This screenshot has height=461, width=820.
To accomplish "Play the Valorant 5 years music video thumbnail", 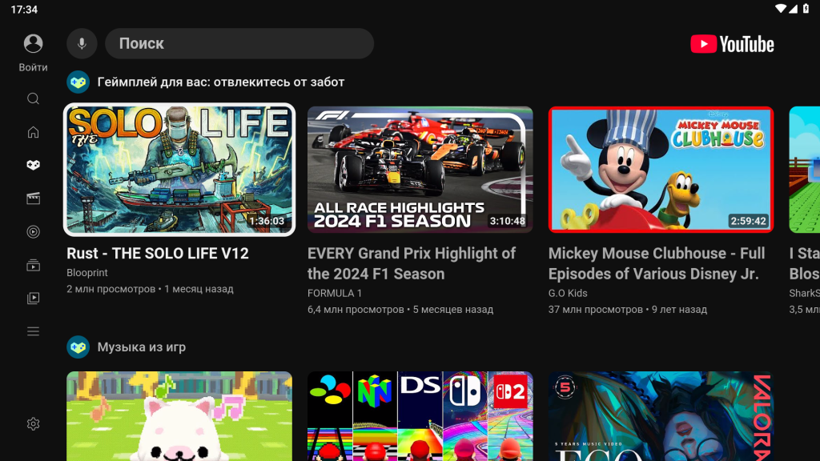I will (661, 416).
